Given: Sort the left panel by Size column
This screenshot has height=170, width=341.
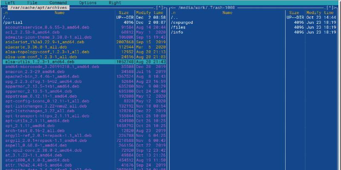Looking at the screenshot, I should click(124, 13).
